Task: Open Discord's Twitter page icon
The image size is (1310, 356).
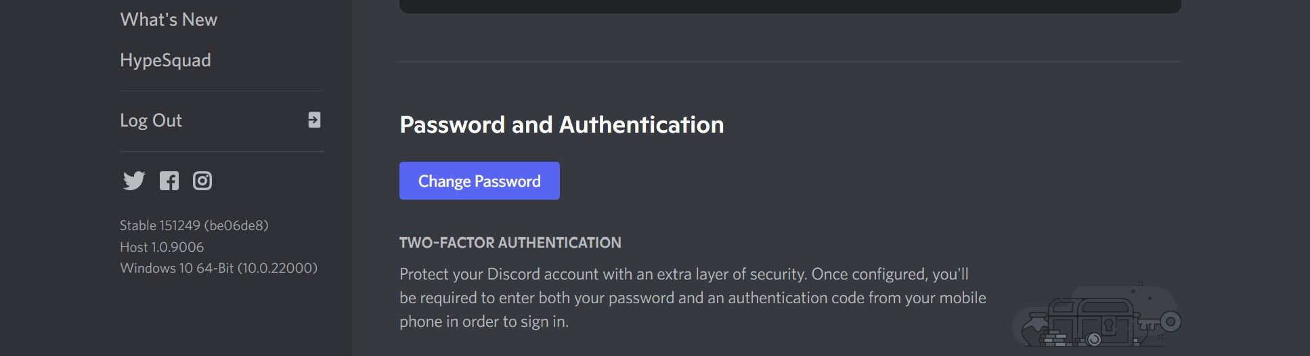Action: [x=133, y=181]
